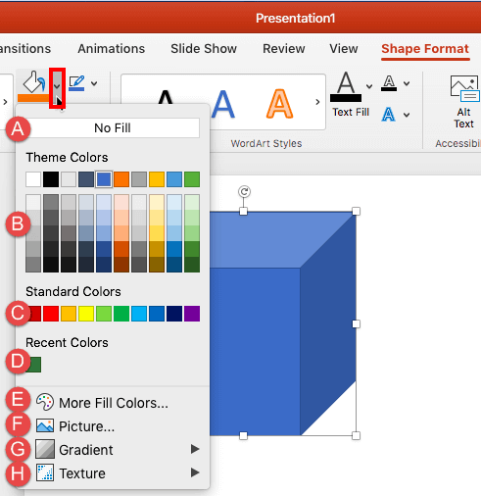
Task: Click the blue Text Effects icon
Action: pos(388,115)
